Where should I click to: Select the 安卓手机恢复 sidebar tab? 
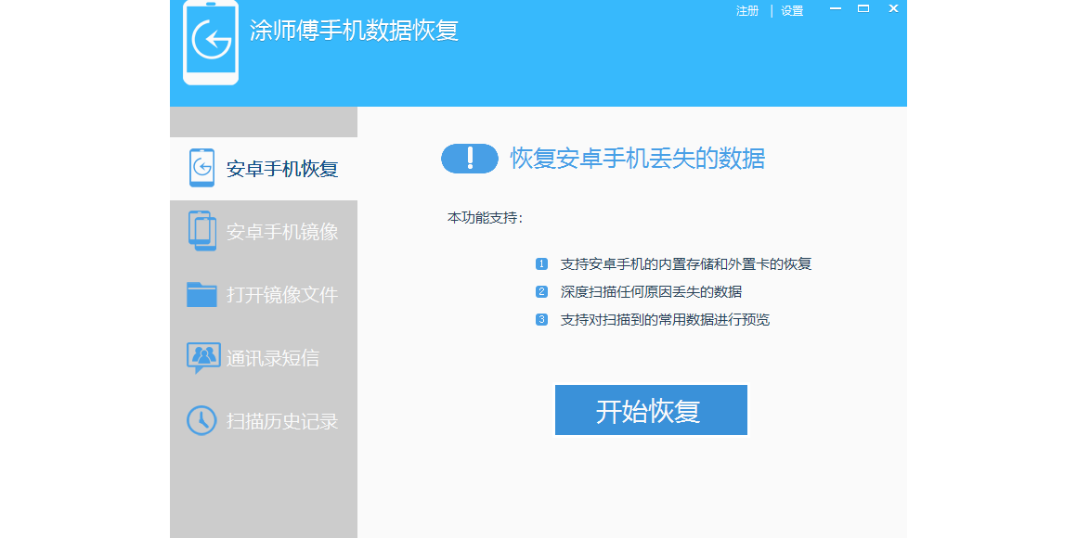[282, 169]
